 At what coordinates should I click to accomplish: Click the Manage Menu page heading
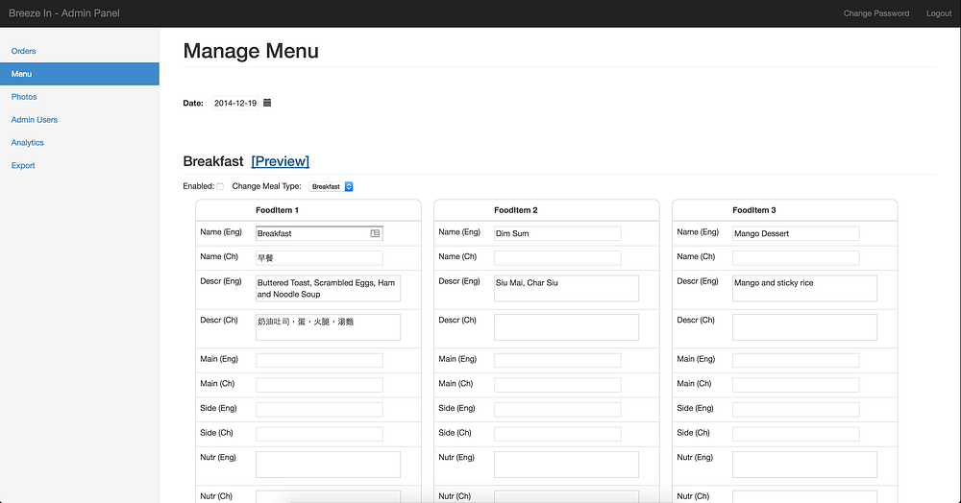click(x=251, y=51)
